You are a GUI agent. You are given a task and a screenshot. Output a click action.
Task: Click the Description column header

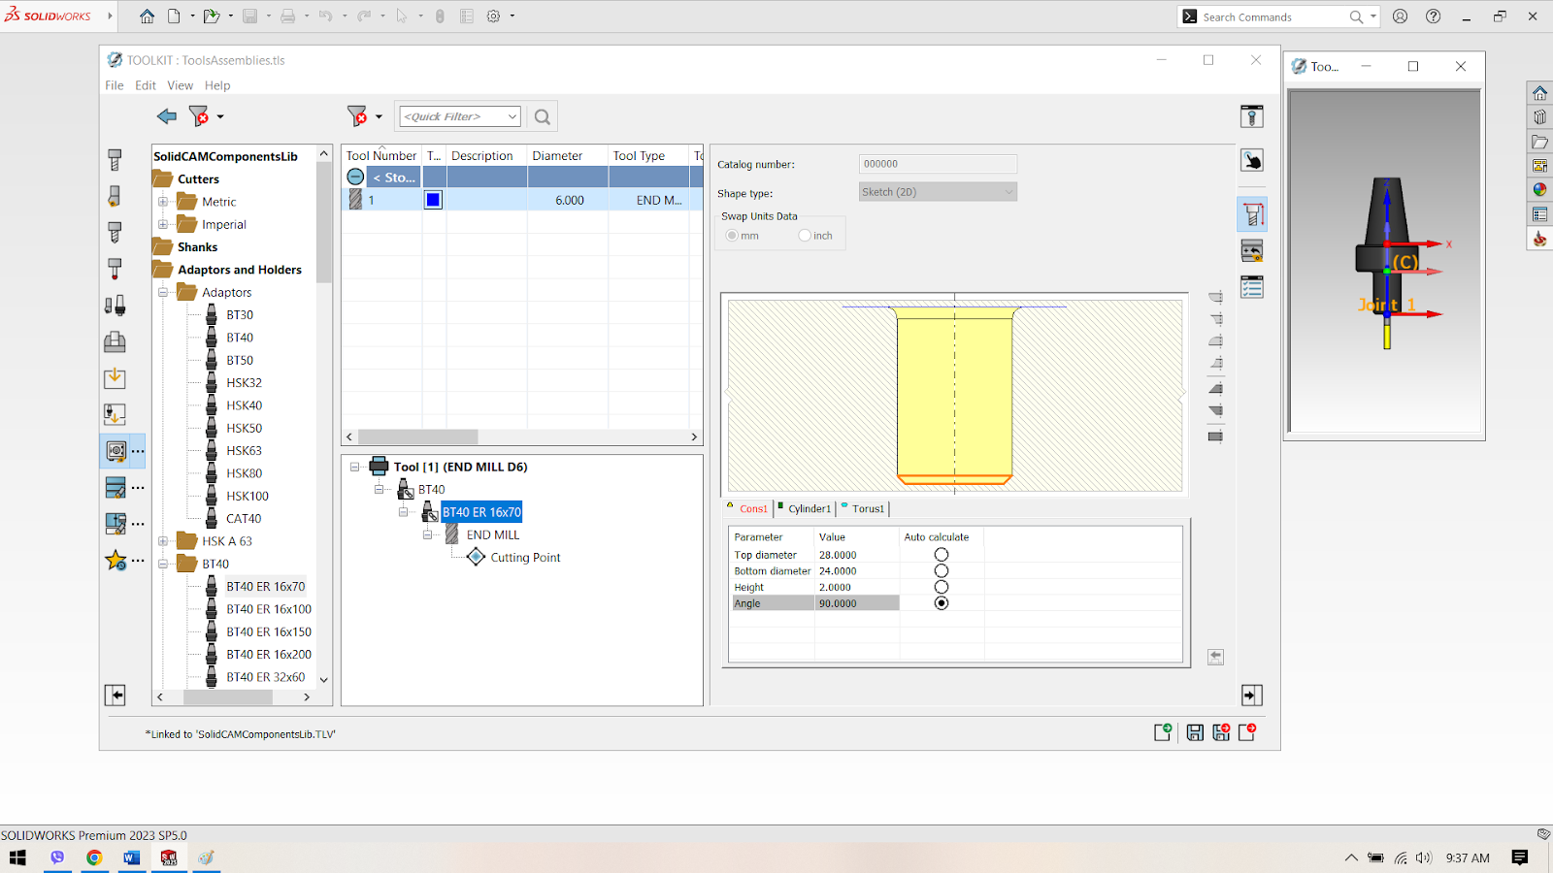coord(487,155)
